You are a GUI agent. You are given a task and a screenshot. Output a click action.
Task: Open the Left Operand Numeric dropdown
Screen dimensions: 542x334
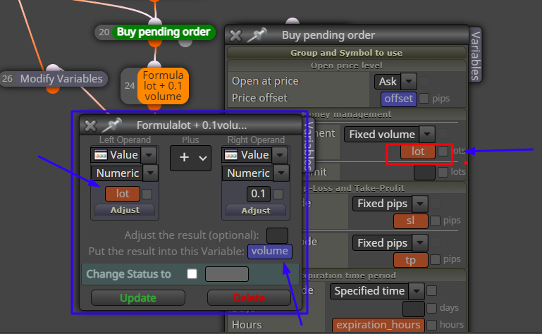150,173
